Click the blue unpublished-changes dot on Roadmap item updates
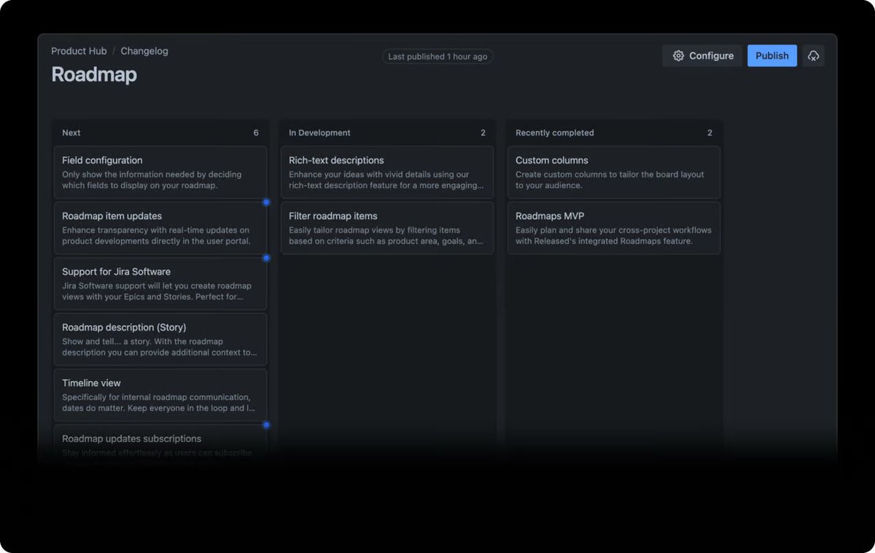The image size is (875, 553). tap(266, 202)
